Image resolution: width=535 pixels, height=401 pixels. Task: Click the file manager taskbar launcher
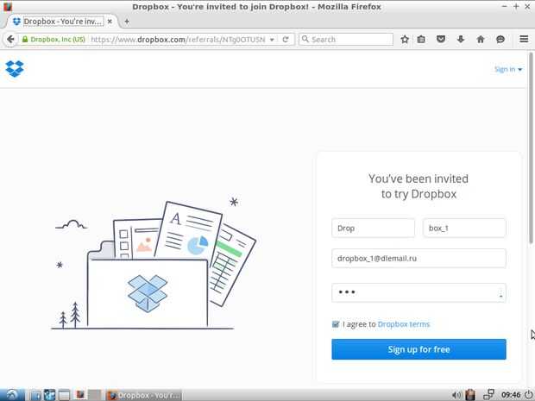coord(35,395)
